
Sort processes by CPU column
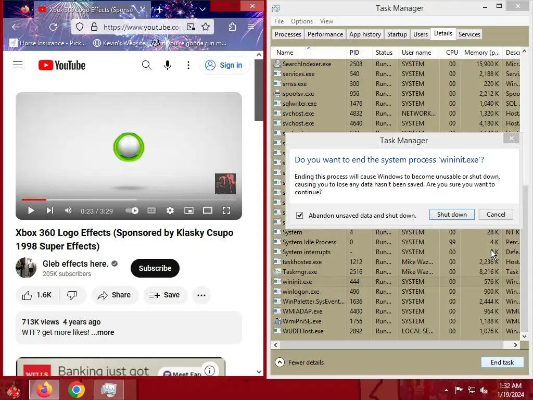click(451, 53)
